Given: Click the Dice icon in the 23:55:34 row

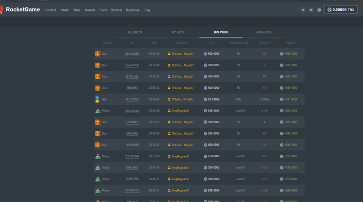Looking at the screenshot, I should click(x=98, y=76).
